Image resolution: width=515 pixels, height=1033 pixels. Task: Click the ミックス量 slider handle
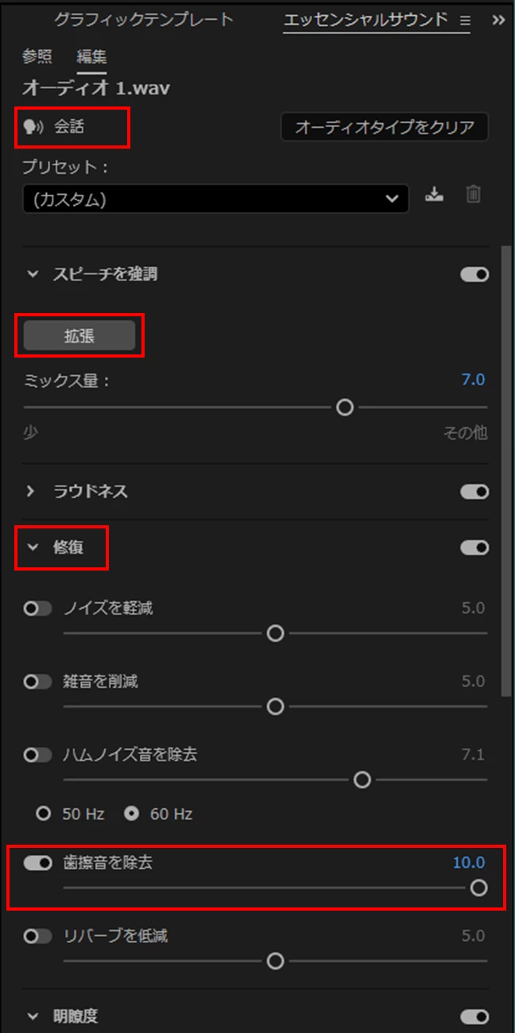pyautogui.click(x=345, y=407)
